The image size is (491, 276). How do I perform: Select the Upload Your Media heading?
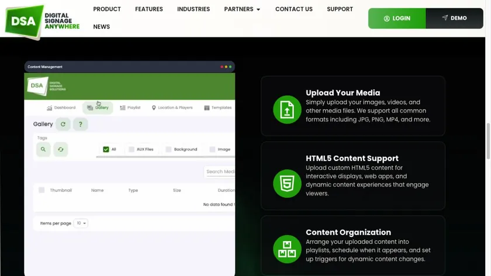pyautogui.click(x=343, y=93)
